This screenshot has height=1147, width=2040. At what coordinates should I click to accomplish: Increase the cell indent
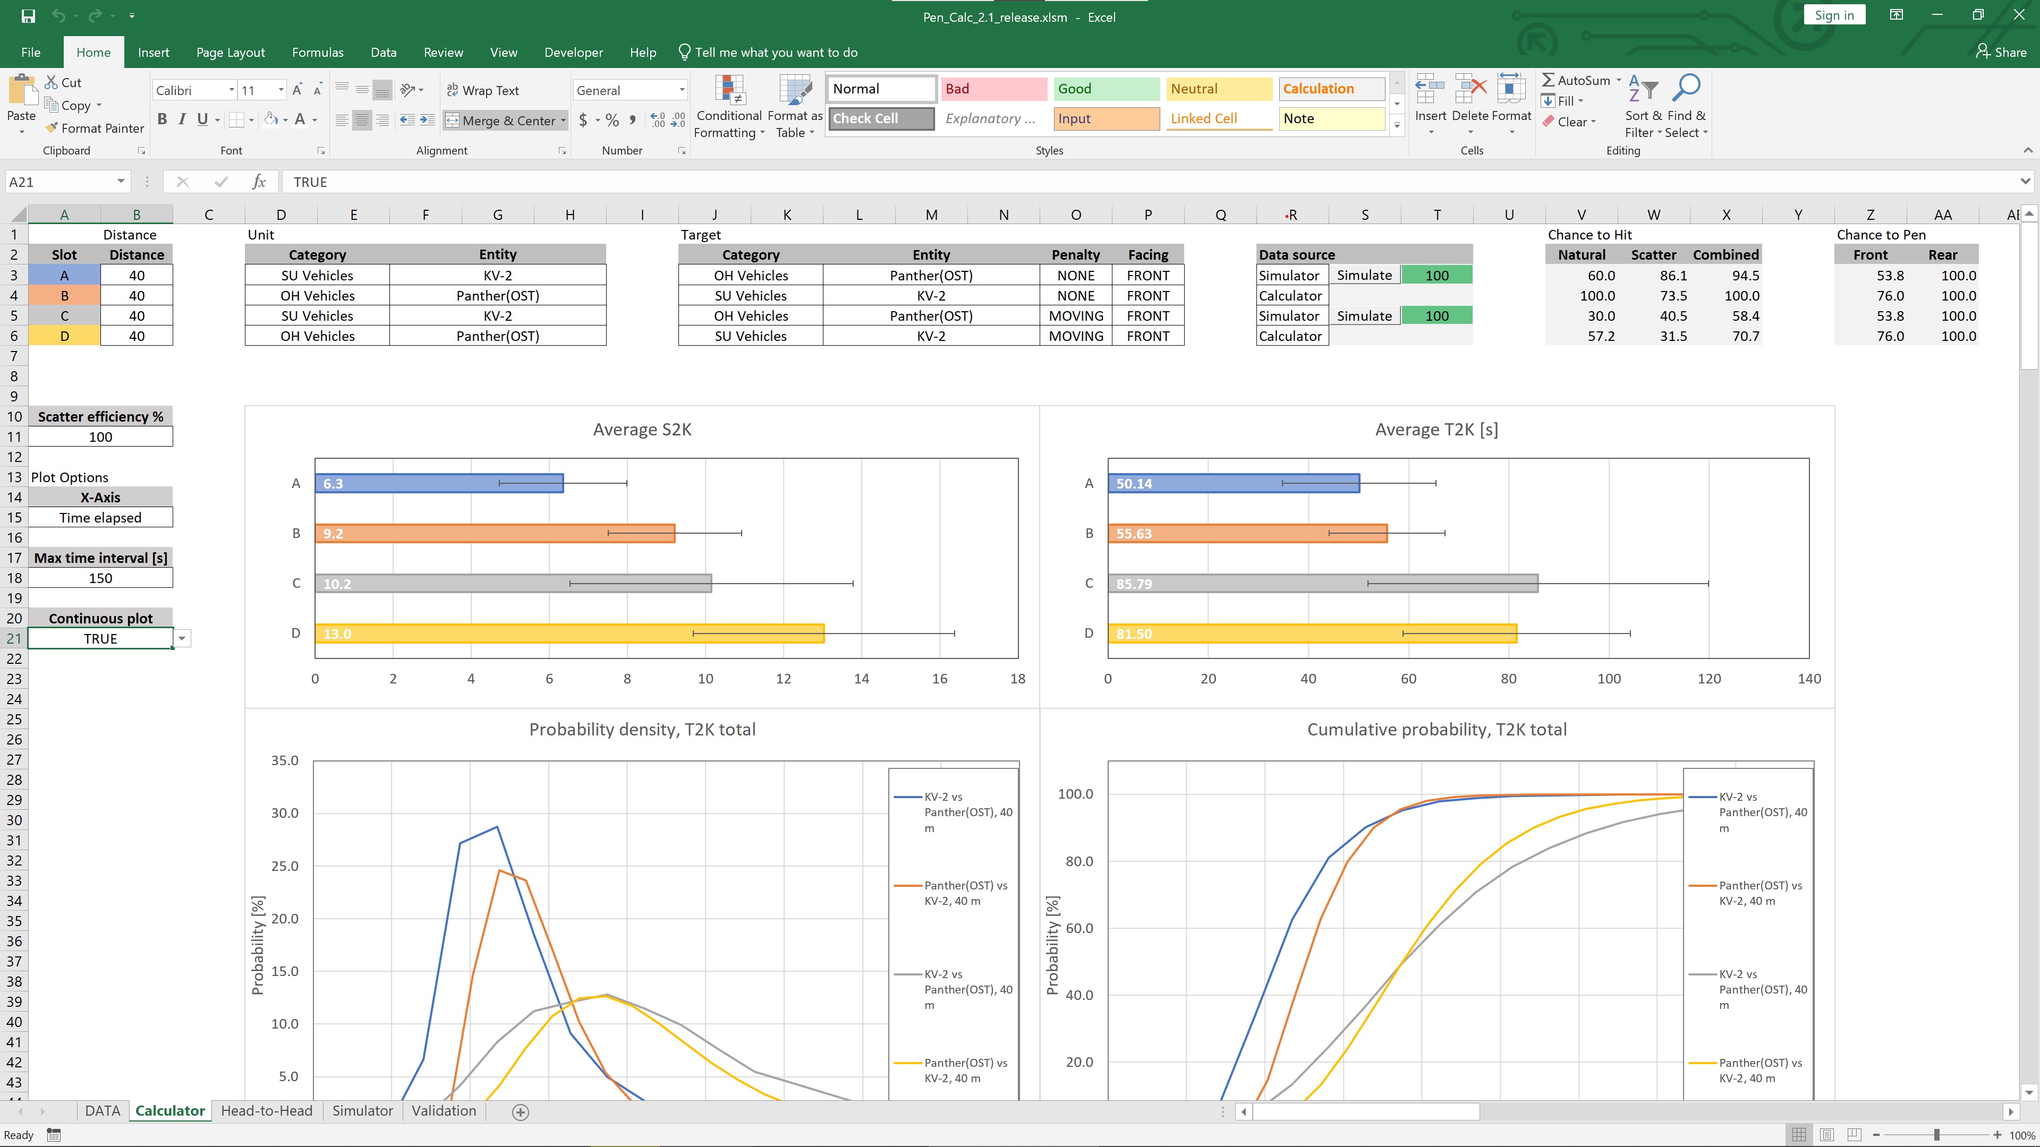pos(427,121)
